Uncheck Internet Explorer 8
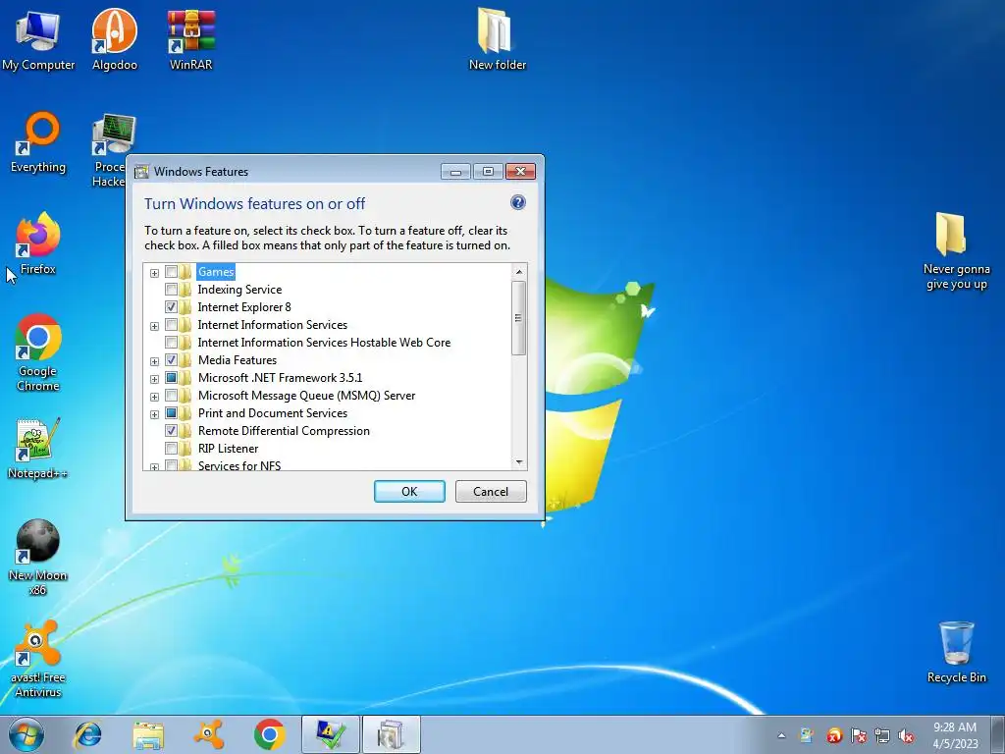The height and width of the screenshot is (754, 1005). point(171,307)
